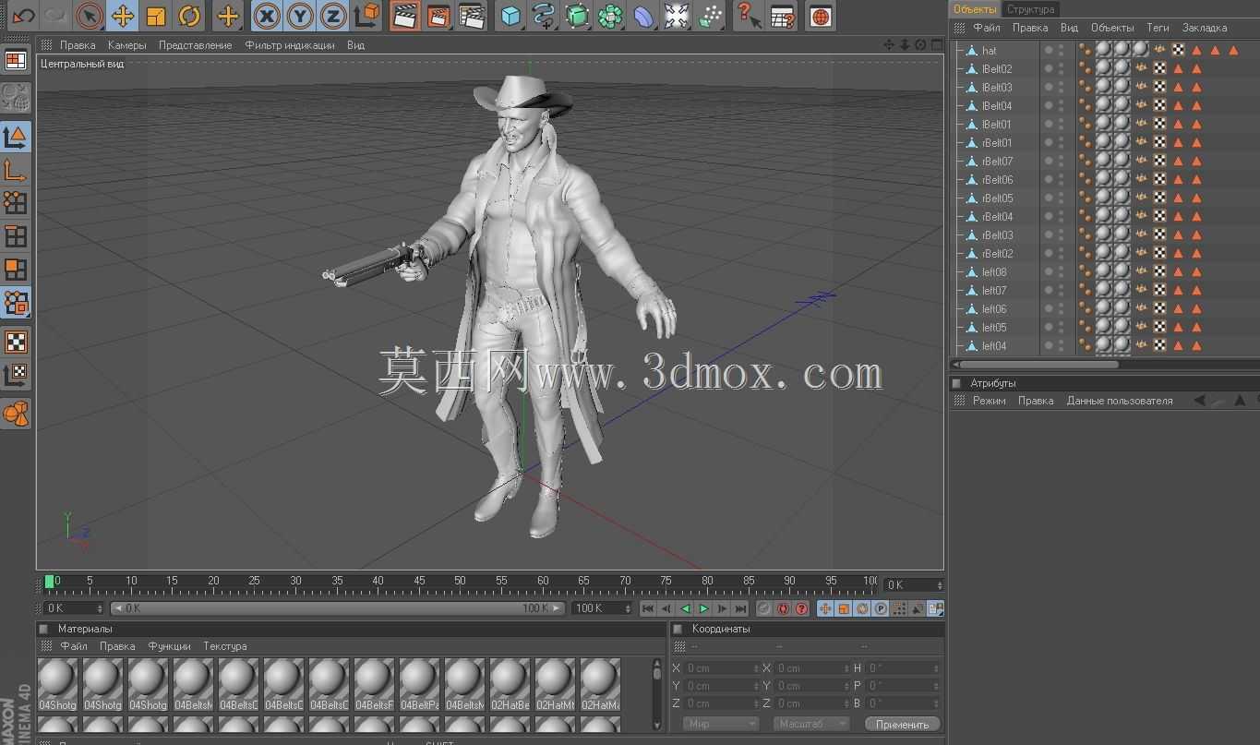Open the Закладка menu
This screenshot has height=745, width=1260.
click(1205, 28)
